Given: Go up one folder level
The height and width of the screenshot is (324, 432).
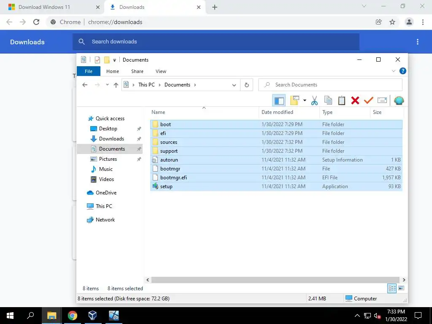Looking at the screenshot, I should [116, 85].
